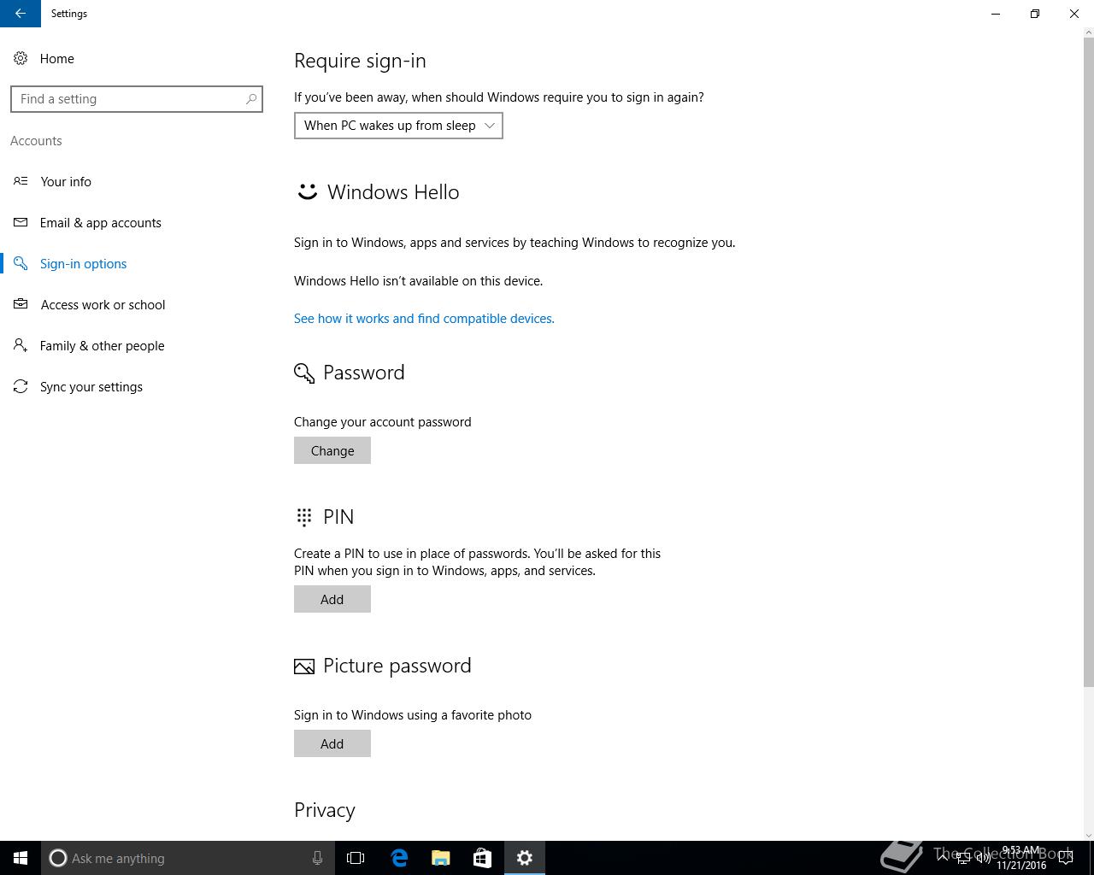Click the Cortana microphone icon
This screenshot has height=875, width=1094.
tap(317, 858)
